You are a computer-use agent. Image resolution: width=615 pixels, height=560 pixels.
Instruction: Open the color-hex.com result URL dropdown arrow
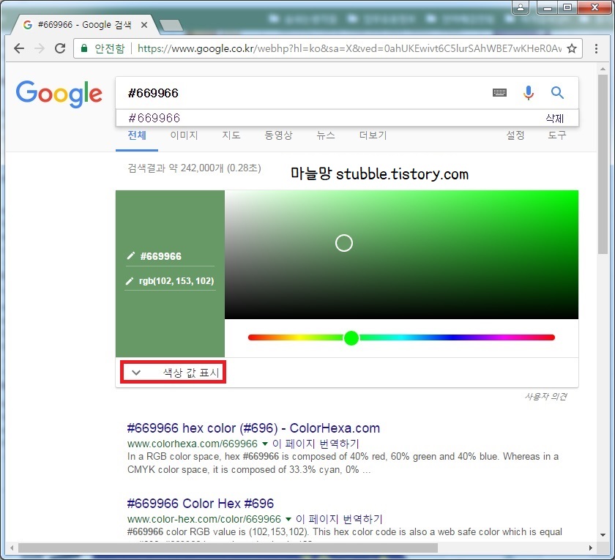coord(288,519)
